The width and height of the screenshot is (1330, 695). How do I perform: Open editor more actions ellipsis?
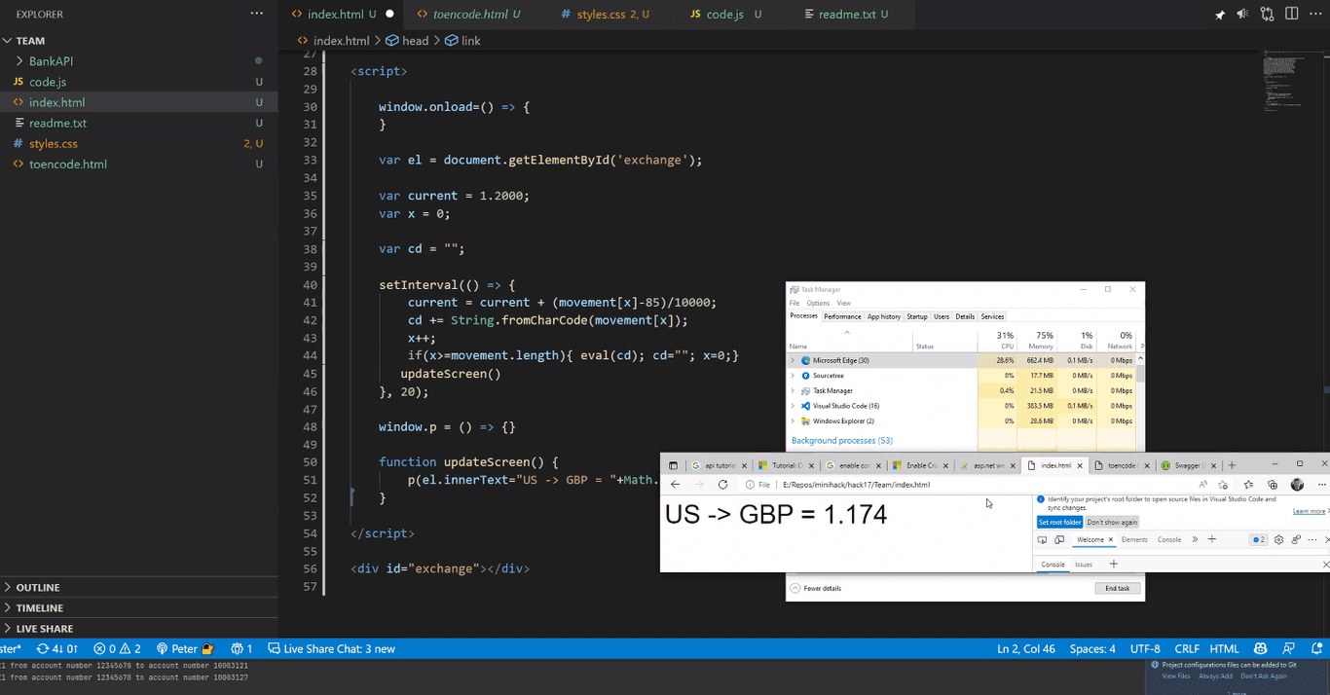(1317, 14)
